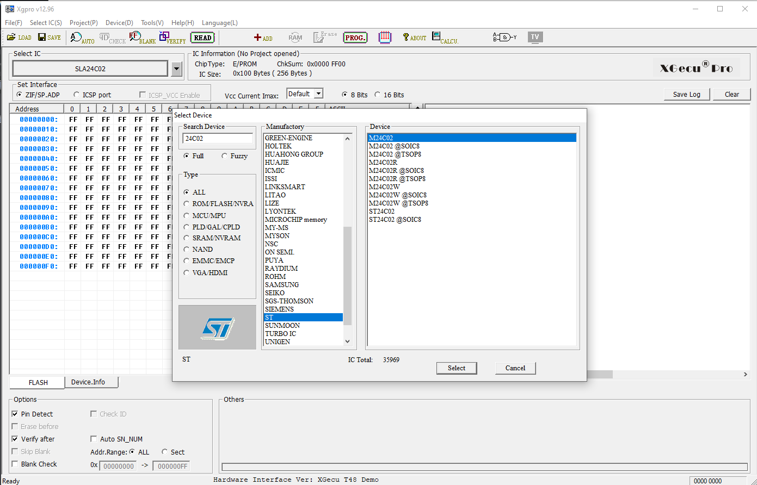
Task: Click the Select button in dialog
Action: [457, 368]
